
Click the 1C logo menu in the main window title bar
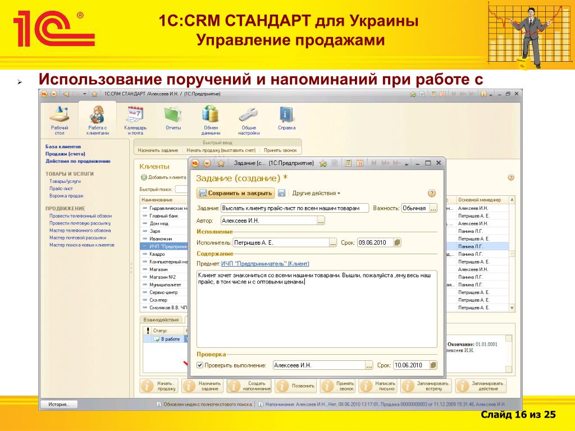pos(44,94)
